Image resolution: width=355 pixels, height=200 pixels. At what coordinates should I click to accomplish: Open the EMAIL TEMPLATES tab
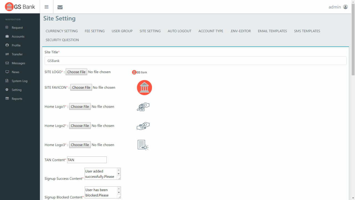[x=272, y=31]
